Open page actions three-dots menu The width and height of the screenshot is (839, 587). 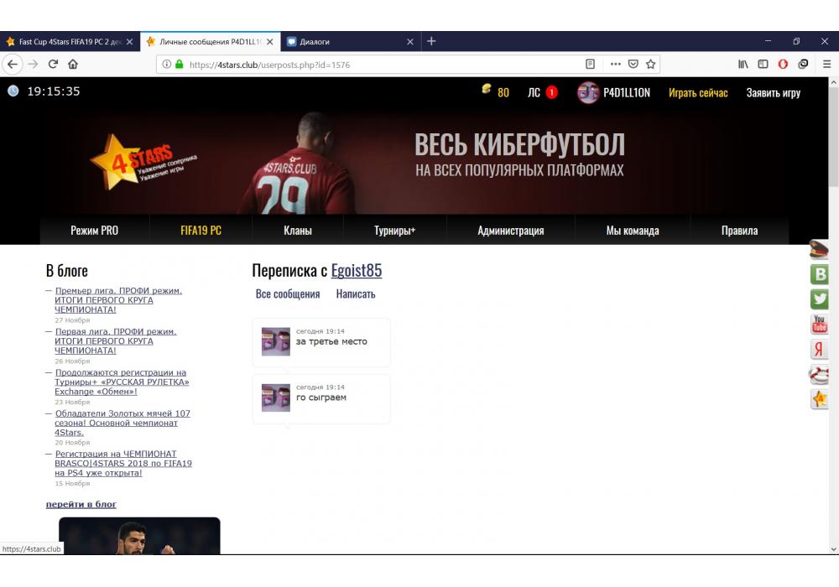coord(615,65)
